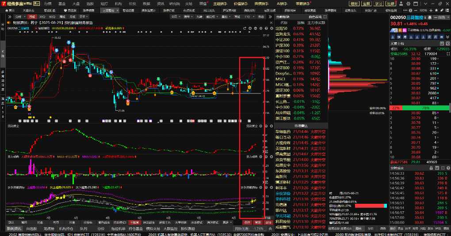The height and width of the screenshot is (236, 451).
Task: Open 资动资金 panel gear settings
Action: click(261, 126)
